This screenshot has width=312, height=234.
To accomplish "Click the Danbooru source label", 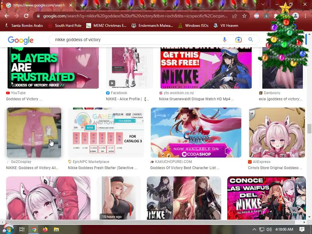I will [x=272, y=93].
